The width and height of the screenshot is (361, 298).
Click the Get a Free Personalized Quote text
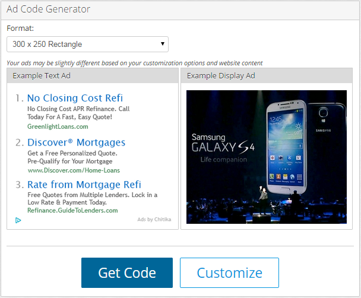coord(72,153)
